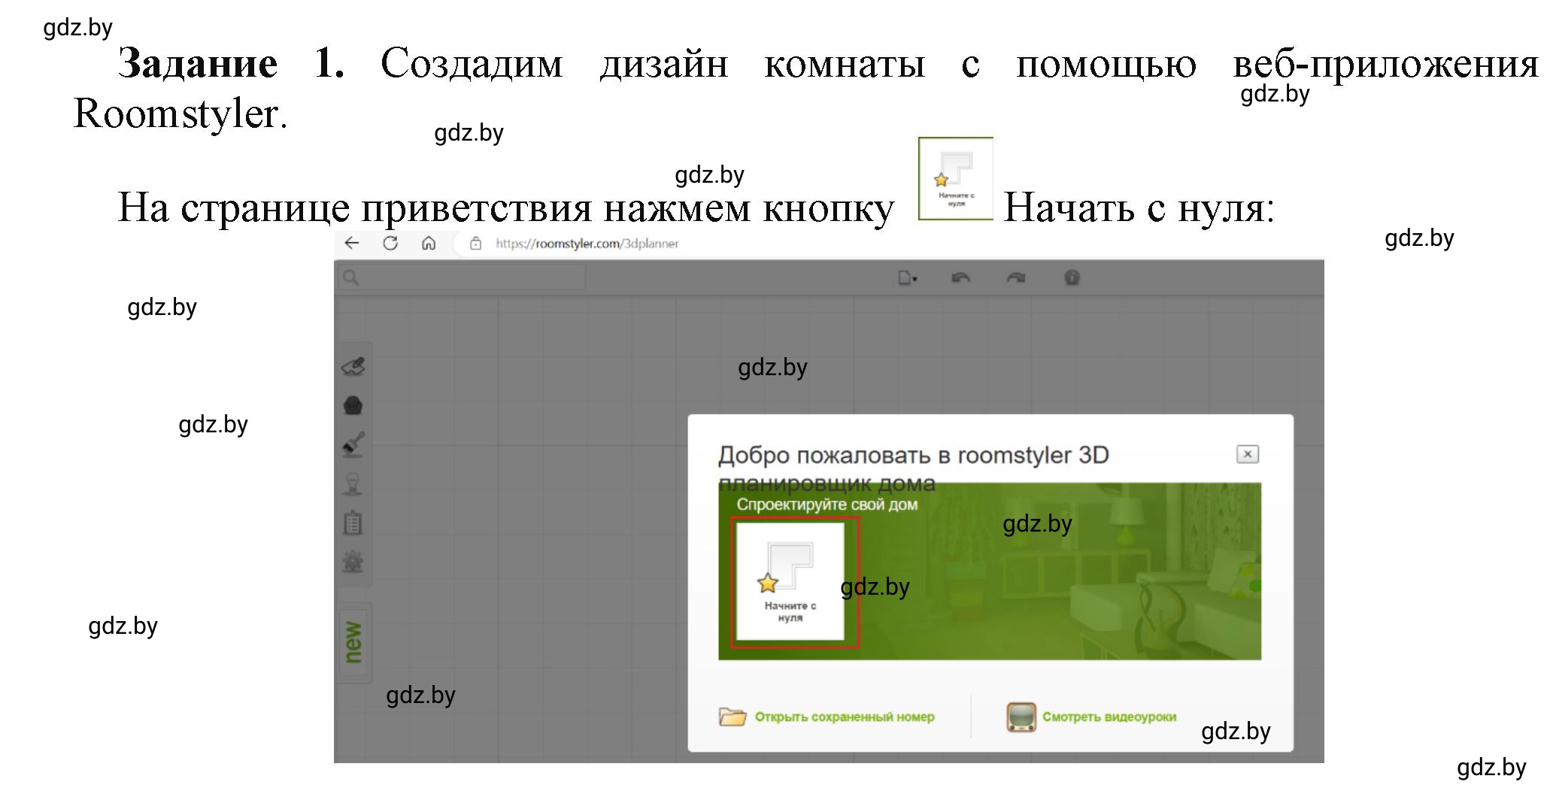The image size is (1553, 794).
Task: Click the site lock icon in address bar
Action: [x=475, y=244]
